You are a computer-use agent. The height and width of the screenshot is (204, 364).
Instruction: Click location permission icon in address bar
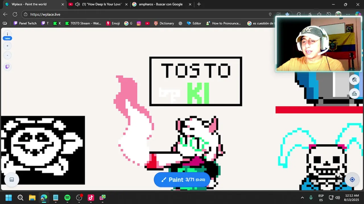coord(270,14)
